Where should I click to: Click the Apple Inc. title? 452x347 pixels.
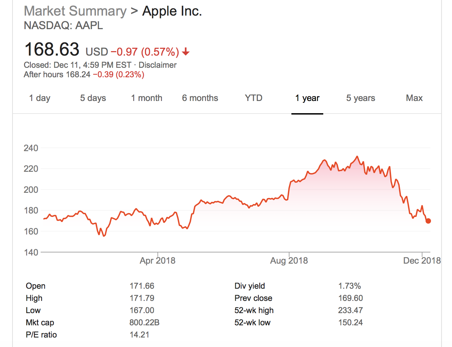[172, 11]
